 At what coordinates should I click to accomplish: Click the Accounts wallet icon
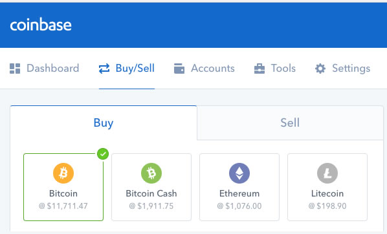point(179,69)
